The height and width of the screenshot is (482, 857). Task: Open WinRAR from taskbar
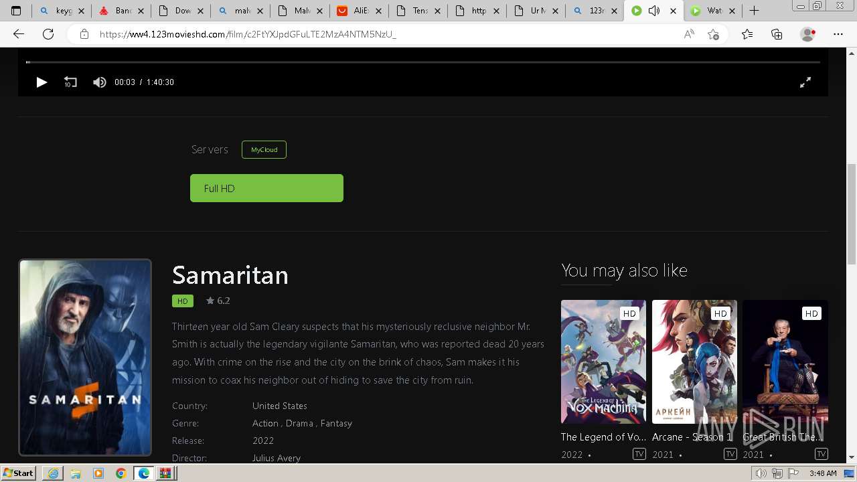pyautogui.click(x=165, y=473)
